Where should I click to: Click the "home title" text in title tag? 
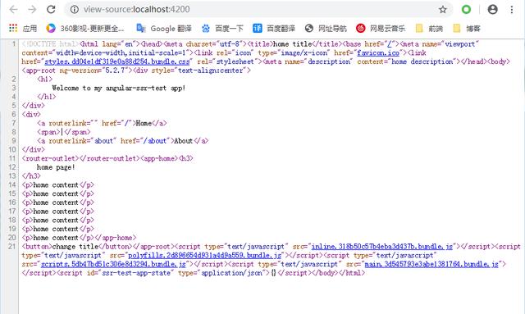tap(292, 43)
